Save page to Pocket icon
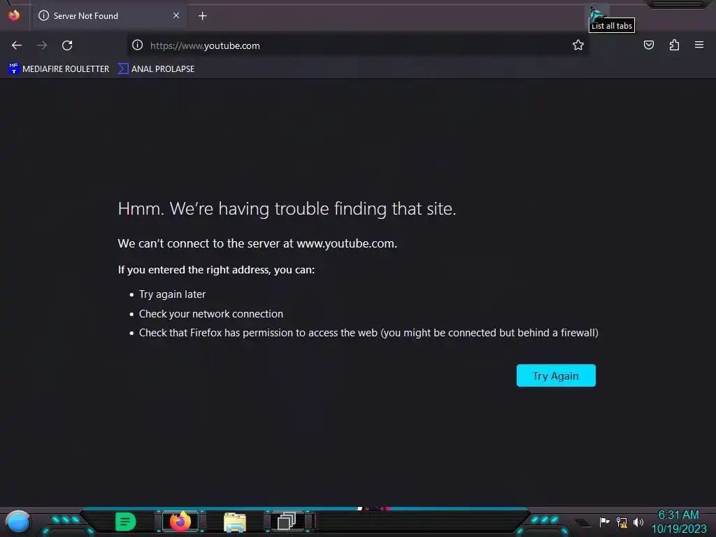Image resolution: width=716 pixels, height=537 pixels. click(x=648, y=45)
